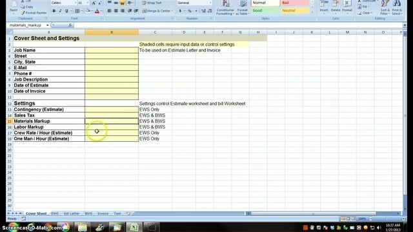The width and height of the screenshot is (413, 232).
Task: Select column B header
Action: click(x=112, y=32)
